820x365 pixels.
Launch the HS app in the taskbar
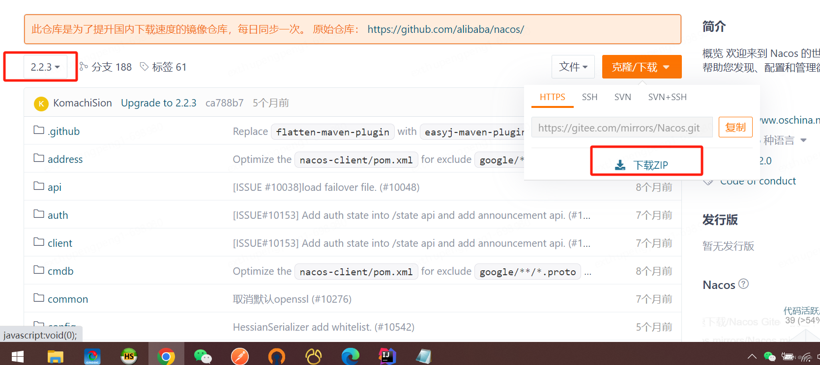(x=129, y=356)
